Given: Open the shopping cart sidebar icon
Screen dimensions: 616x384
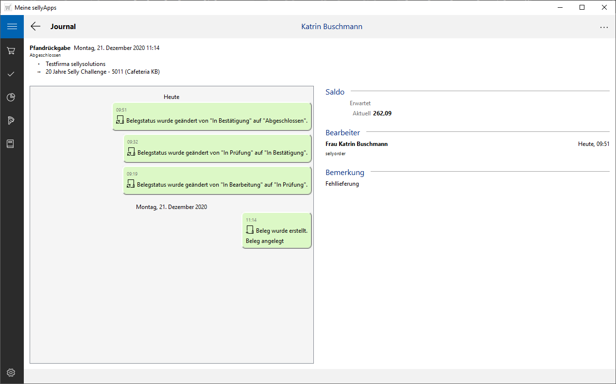Looking at the screenshot, I should pyautogui.click(x=12, y=50).
